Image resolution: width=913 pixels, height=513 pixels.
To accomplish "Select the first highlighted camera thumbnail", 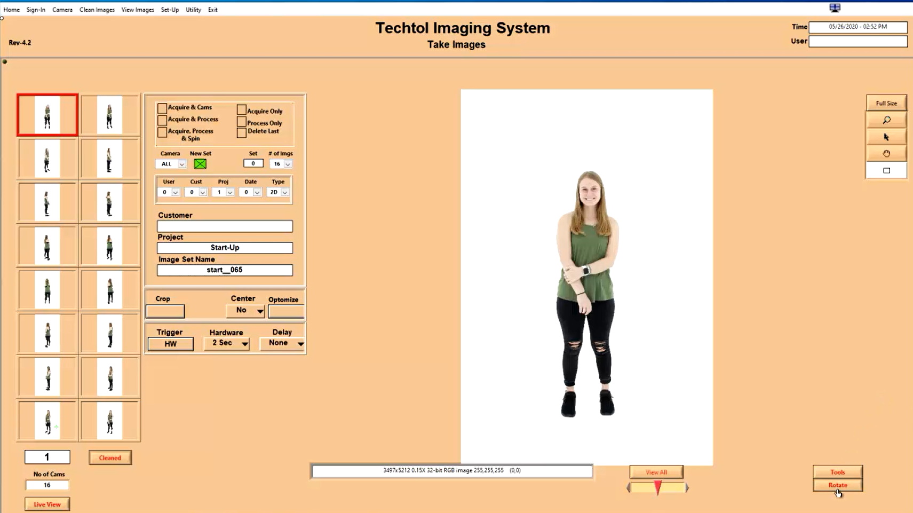I will [x=47, y=115].
